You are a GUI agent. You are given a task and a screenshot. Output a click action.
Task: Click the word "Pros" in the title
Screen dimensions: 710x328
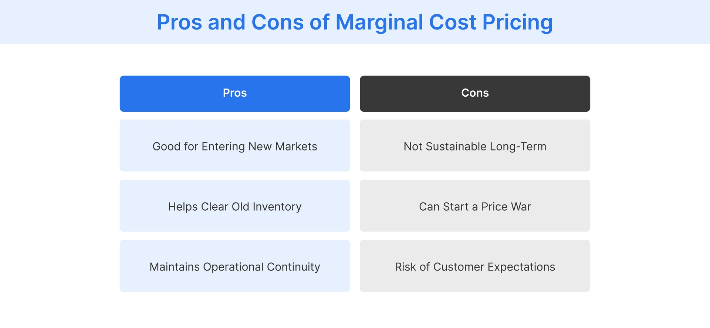click(x=179, y=22)
